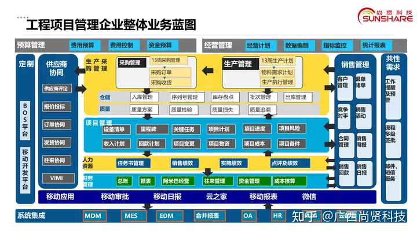This screenshot has height=234, width=417.
Task: Click the green 总账 box
Action: click(124, 181)
